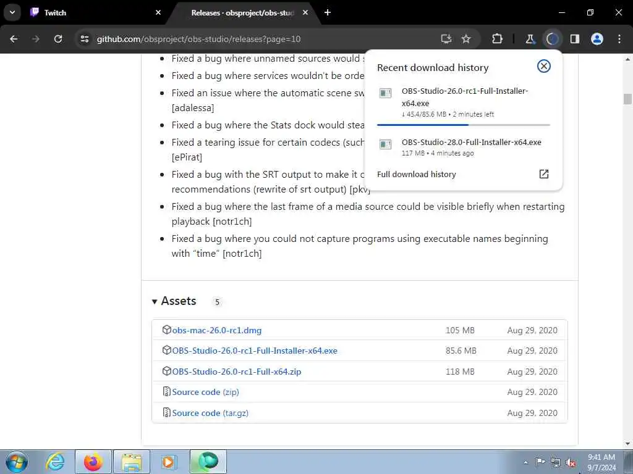Close the Releases obs-studio tab
Image resolution: width=633 pixels, height=474 pixels.
click(x=305, y=12)
